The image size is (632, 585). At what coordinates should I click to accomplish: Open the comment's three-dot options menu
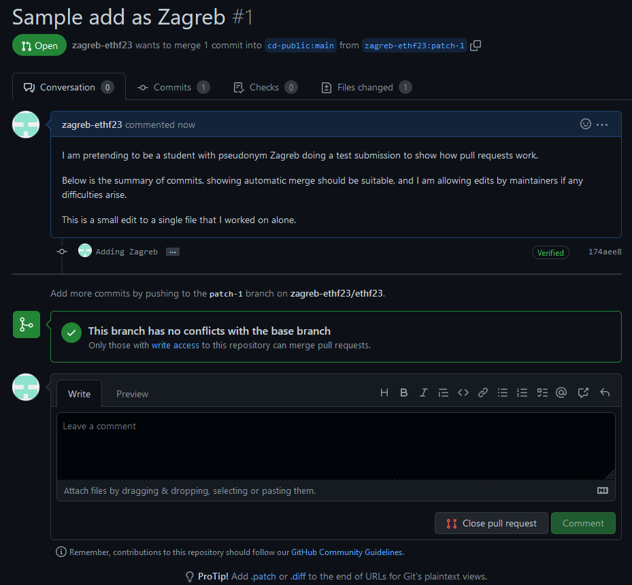coord(602,124)
